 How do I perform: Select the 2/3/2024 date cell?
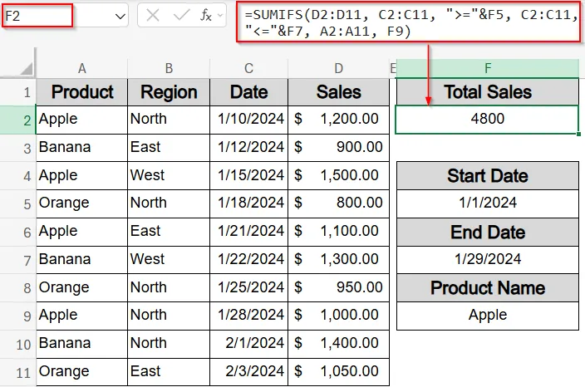(248, 372)
